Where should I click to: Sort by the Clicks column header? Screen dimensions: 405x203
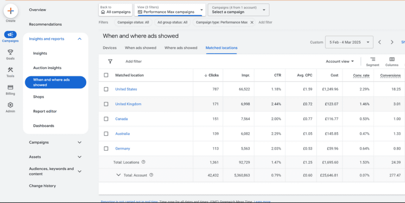(211, 75)
